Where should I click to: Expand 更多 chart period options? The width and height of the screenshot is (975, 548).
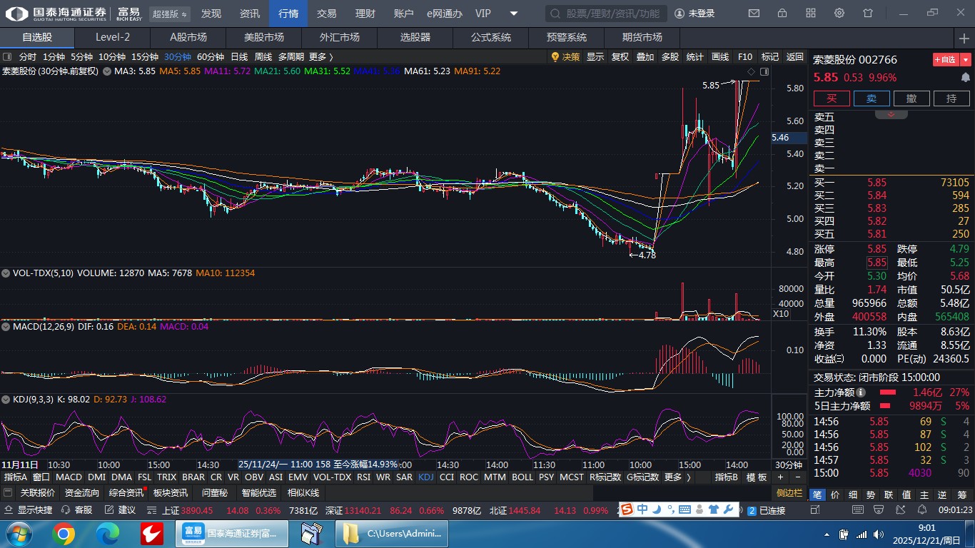(x=320, y=57)
